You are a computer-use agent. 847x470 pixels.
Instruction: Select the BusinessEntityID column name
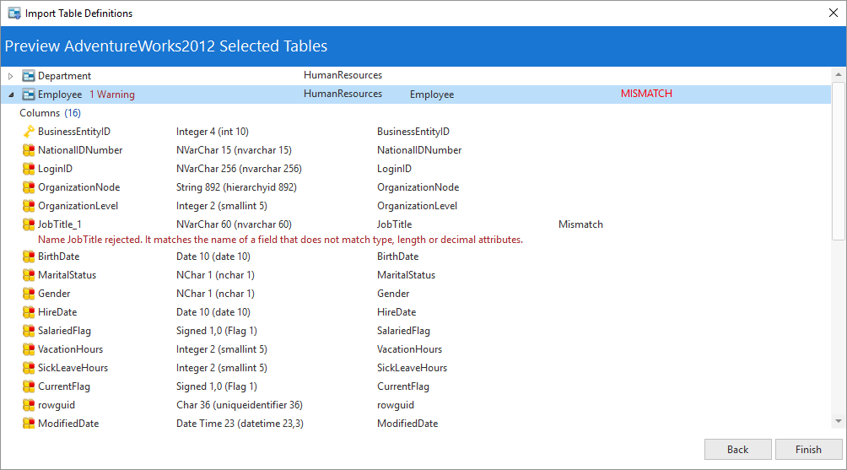click(74, 132)
